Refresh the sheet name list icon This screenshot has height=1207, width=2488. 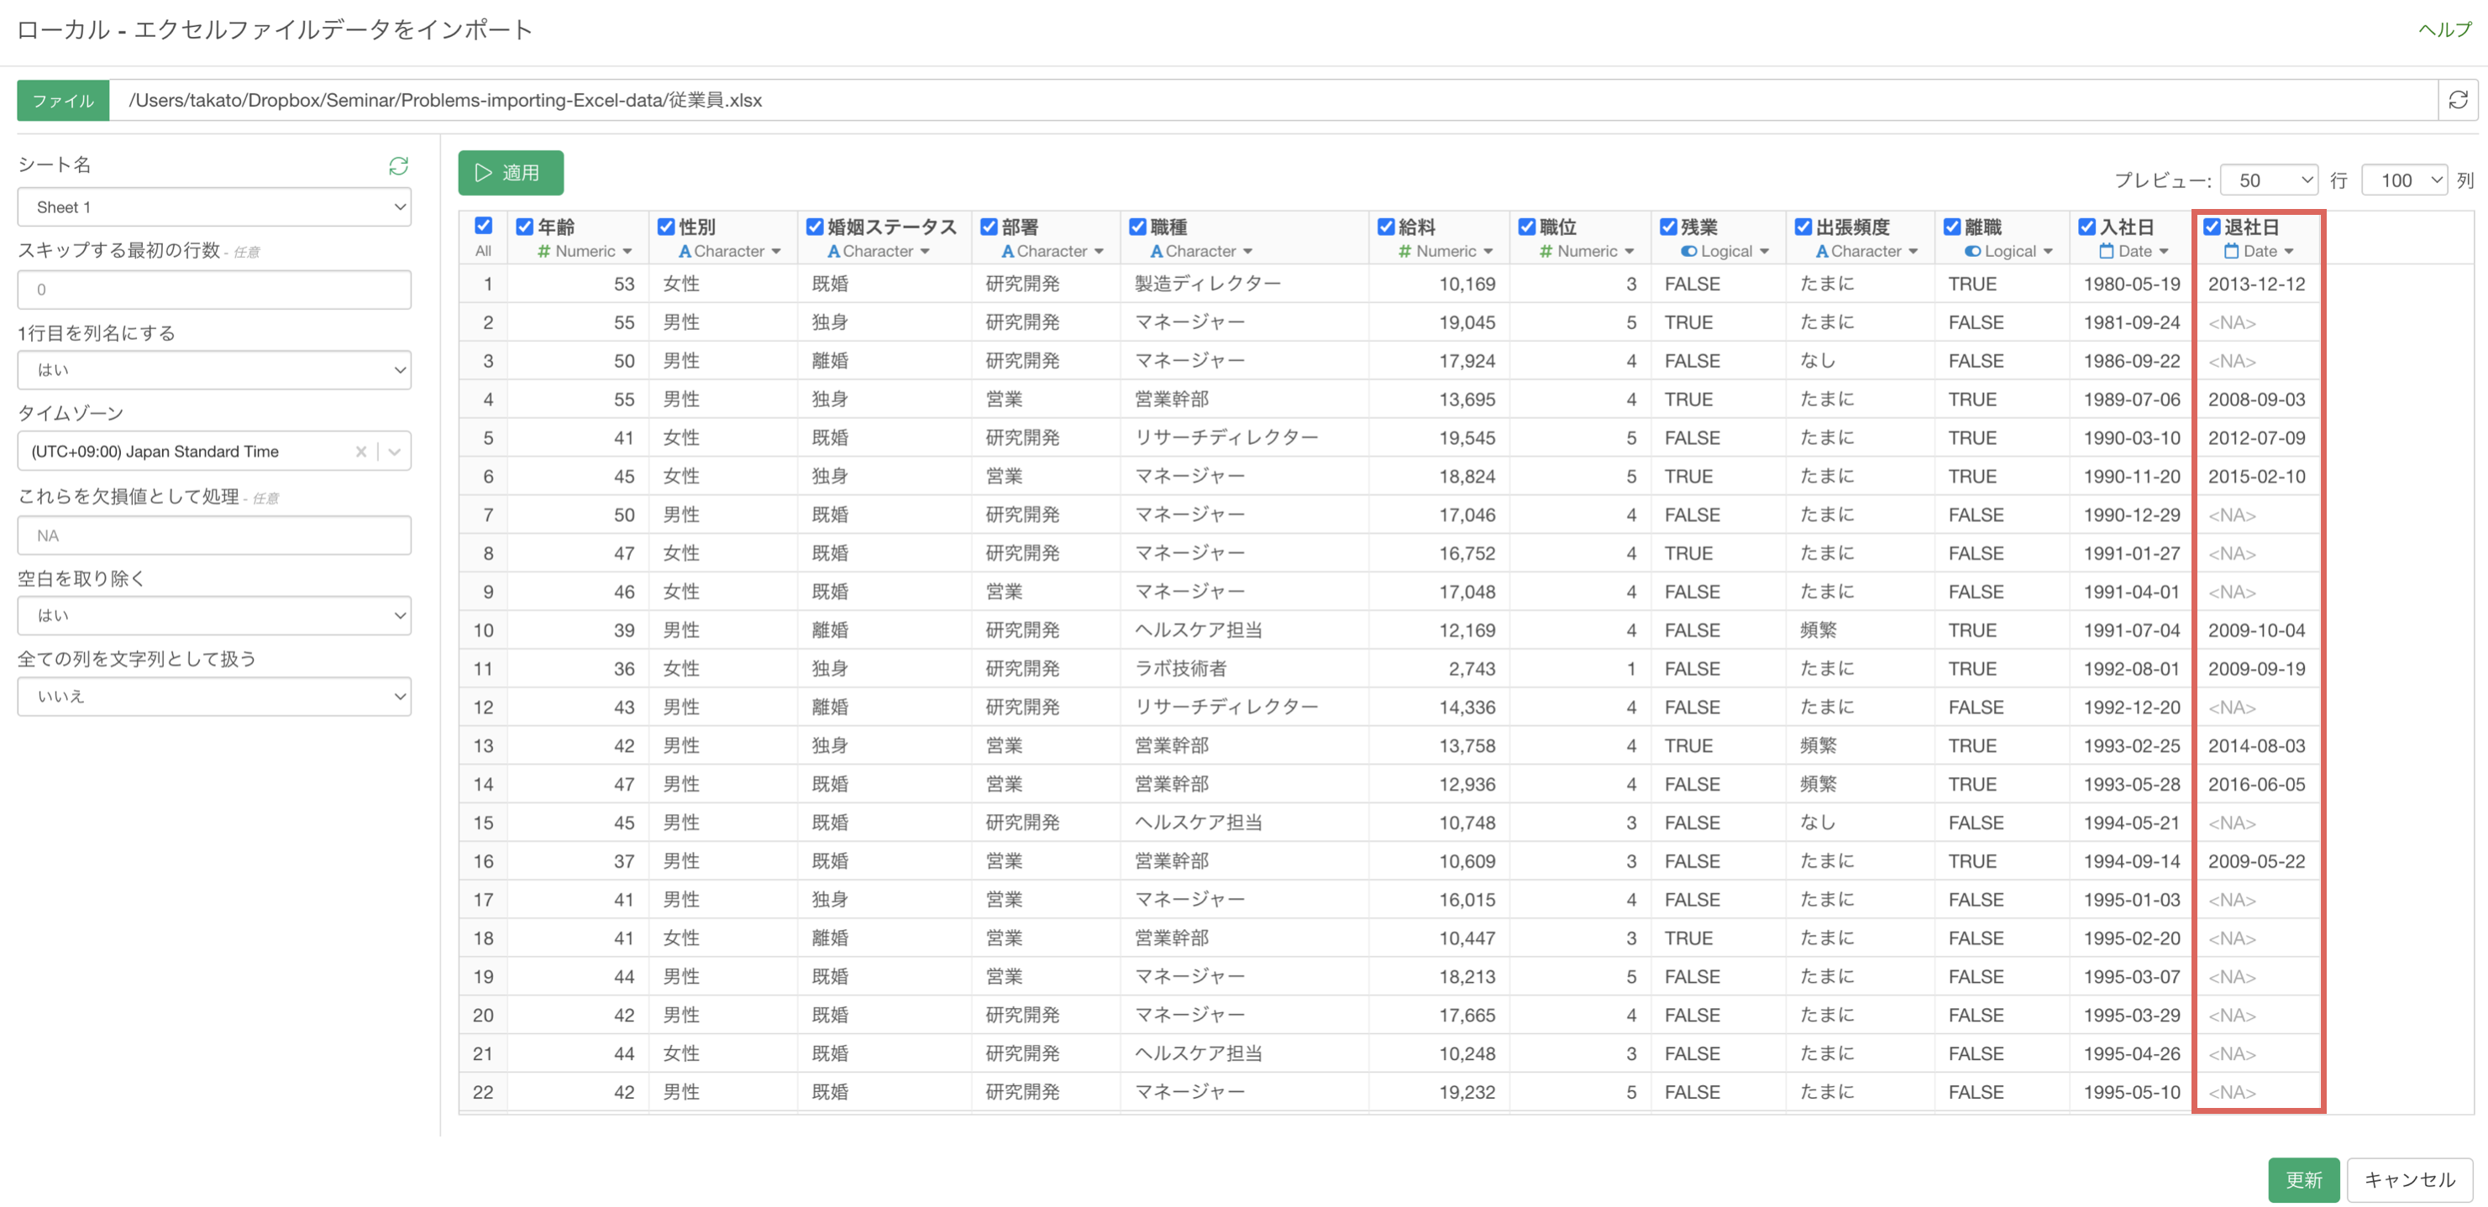click(398, 166)
